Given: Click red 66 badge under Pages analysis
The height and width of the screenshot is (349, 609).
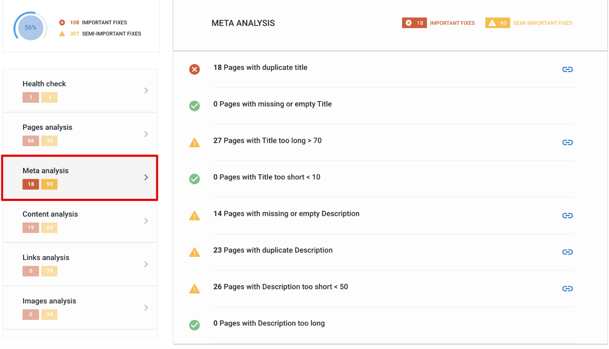Looking at the screenshot, I should tap(31, 141).
